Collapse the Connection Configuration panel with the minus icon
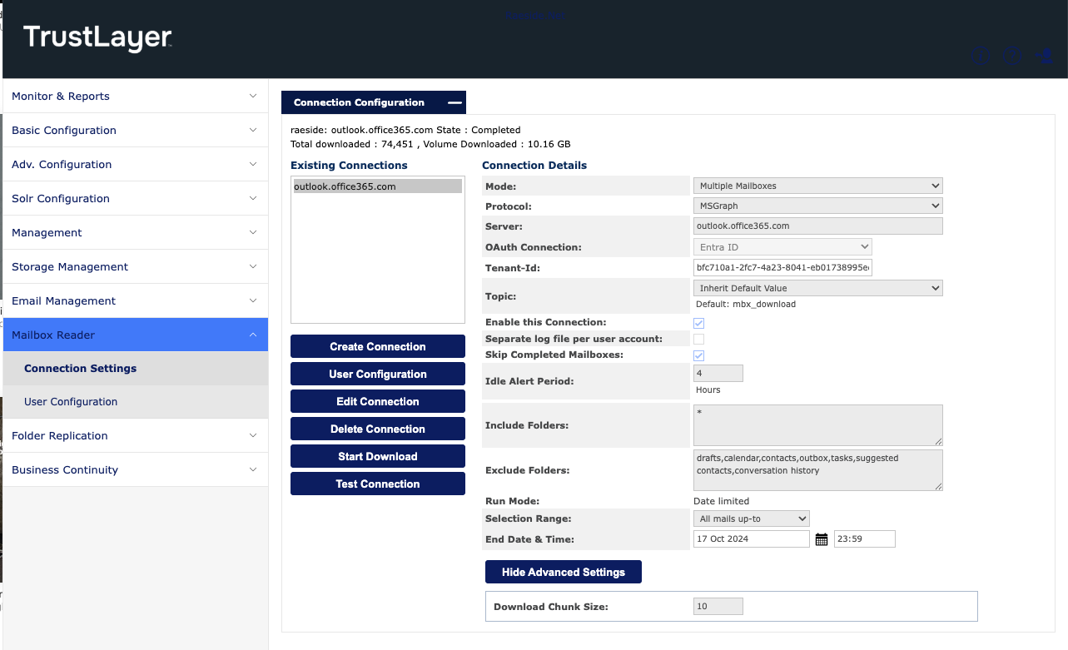 [x=454, y=102]
